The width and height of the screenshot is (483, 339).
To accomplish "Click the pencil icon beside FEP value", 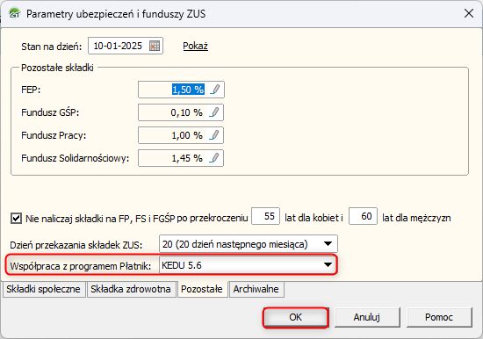I will coord(215,90).
